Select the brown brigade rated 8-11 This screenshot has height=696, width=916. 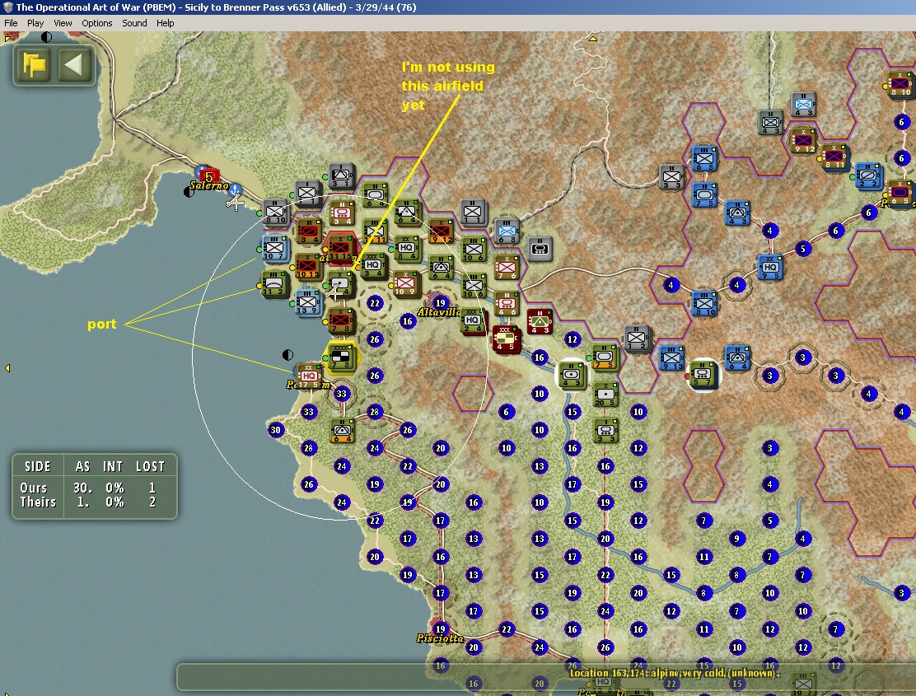click(834, 157)
